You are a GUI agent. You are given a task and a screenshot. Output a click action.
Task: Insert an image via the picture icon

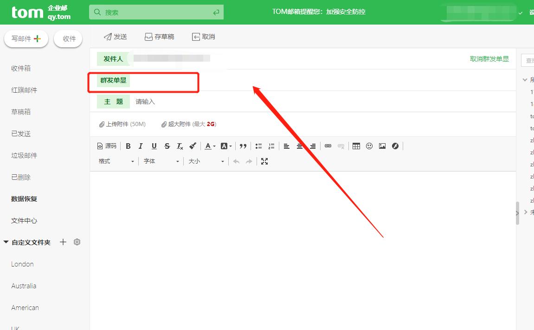(382, 146)
